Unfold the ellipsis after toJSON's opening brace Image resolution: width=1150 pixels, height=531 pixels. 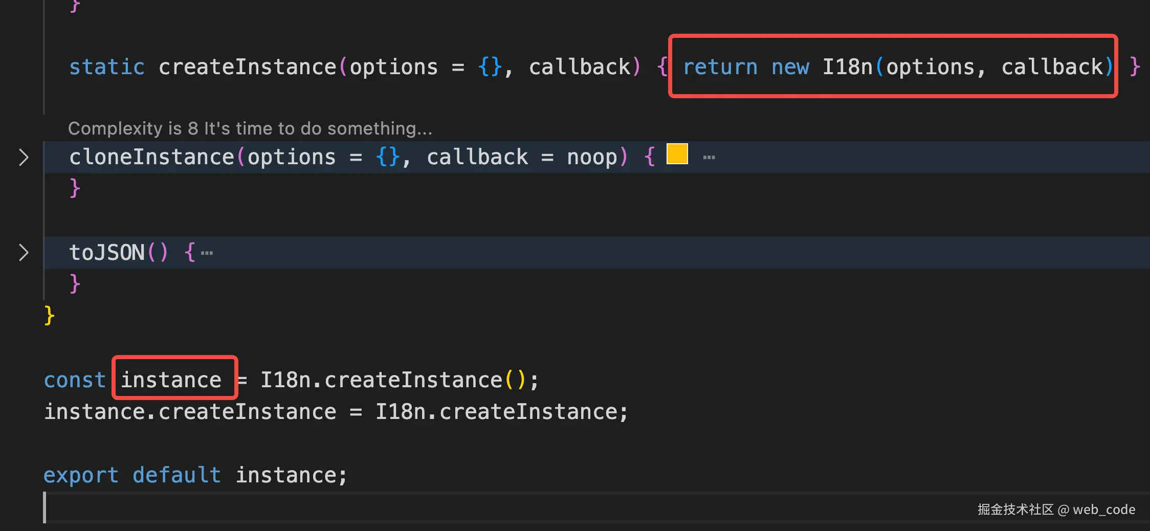(x=207, y=253)
